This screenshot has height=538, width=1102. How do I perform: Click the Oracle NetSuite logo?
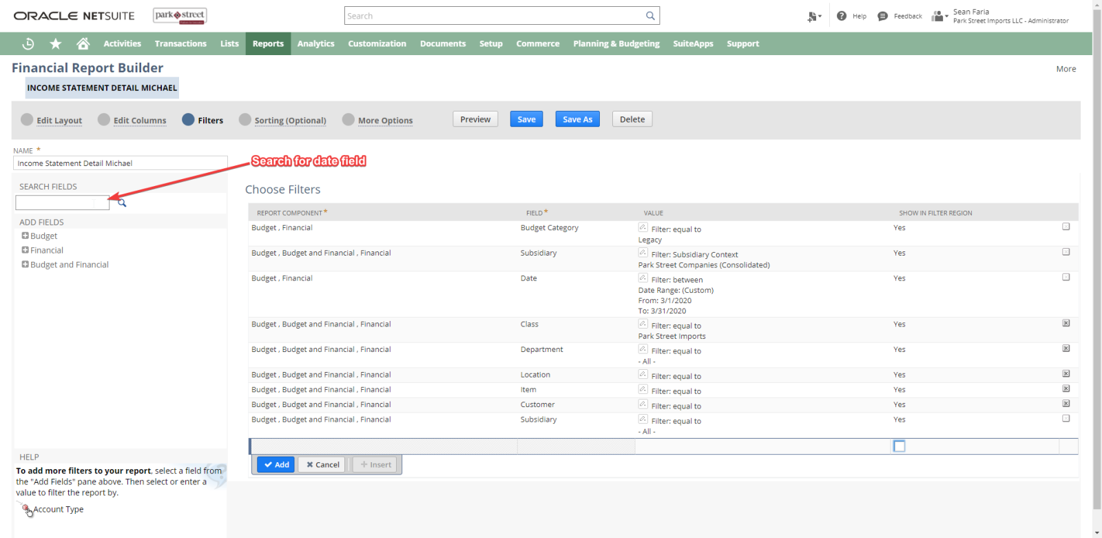(x=74, y=16)
